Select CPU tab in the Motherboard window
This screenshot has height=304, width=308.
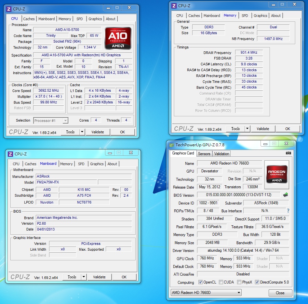pos(16,164)
